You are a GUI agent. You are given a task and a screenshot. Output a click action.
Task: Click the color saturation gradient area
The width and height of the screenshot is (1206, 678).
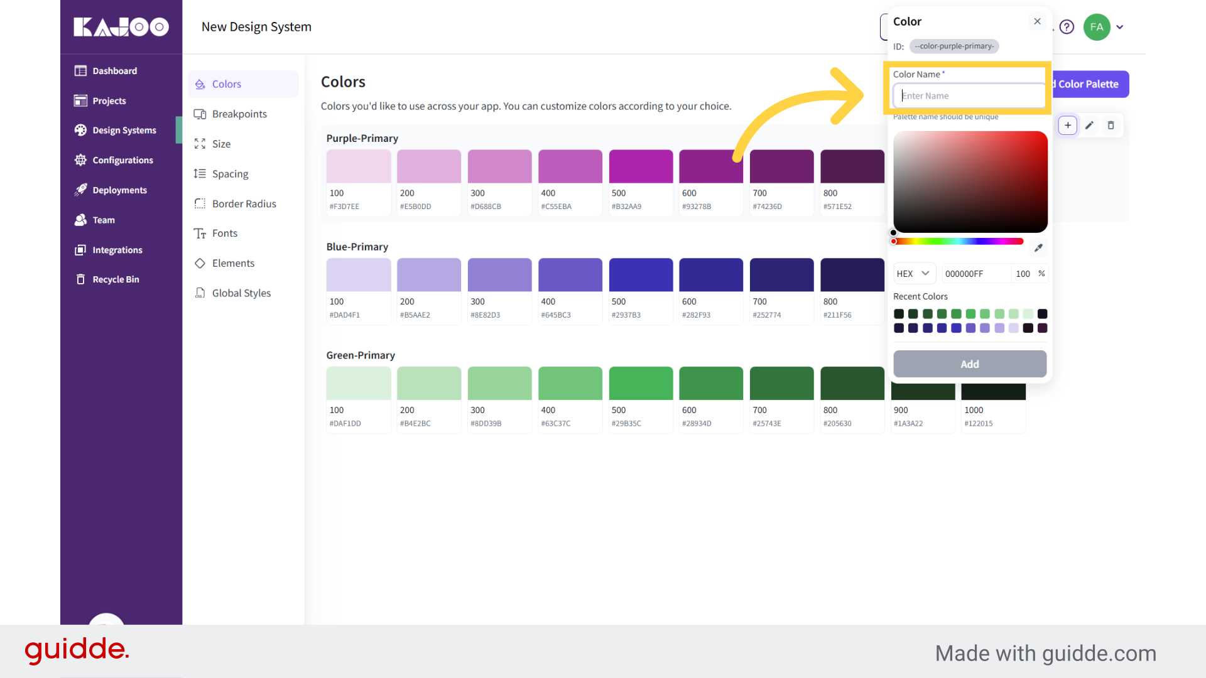pyautogui.click(x=970, y=182)
